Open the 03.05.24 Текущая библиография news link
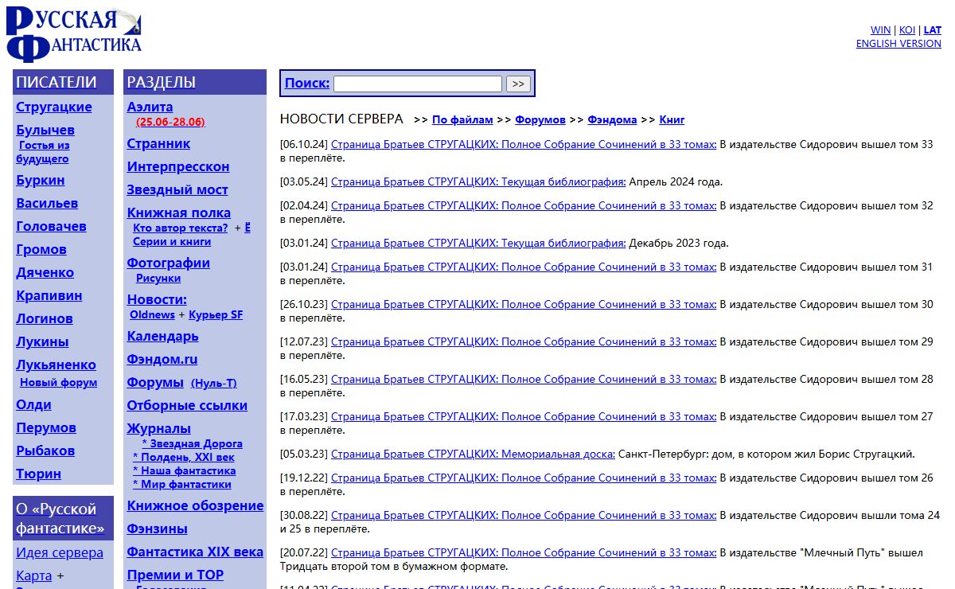 click(x=478, y=181)
